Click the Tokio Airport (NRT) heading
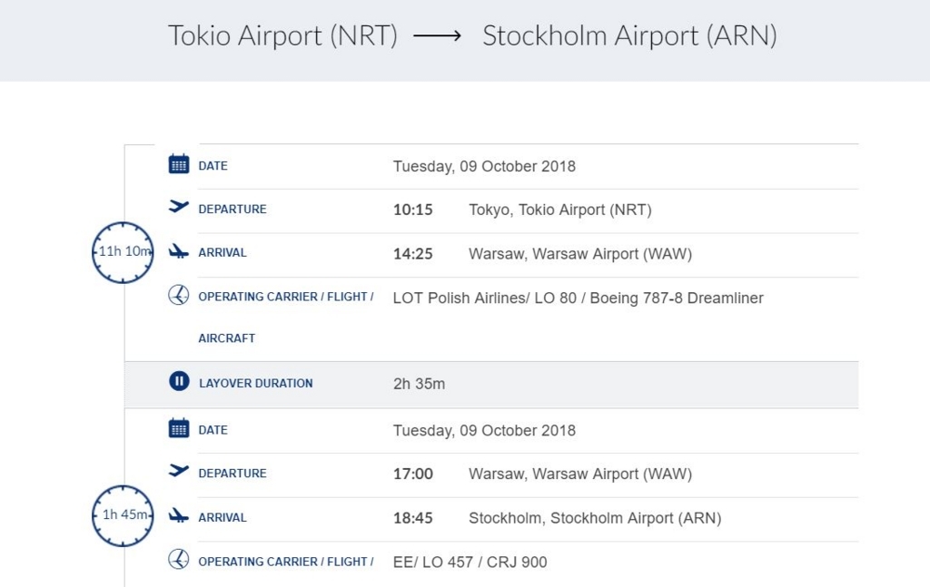Viewport: 930px width, 587px height. pyautogui.click(x=282, y=36)
